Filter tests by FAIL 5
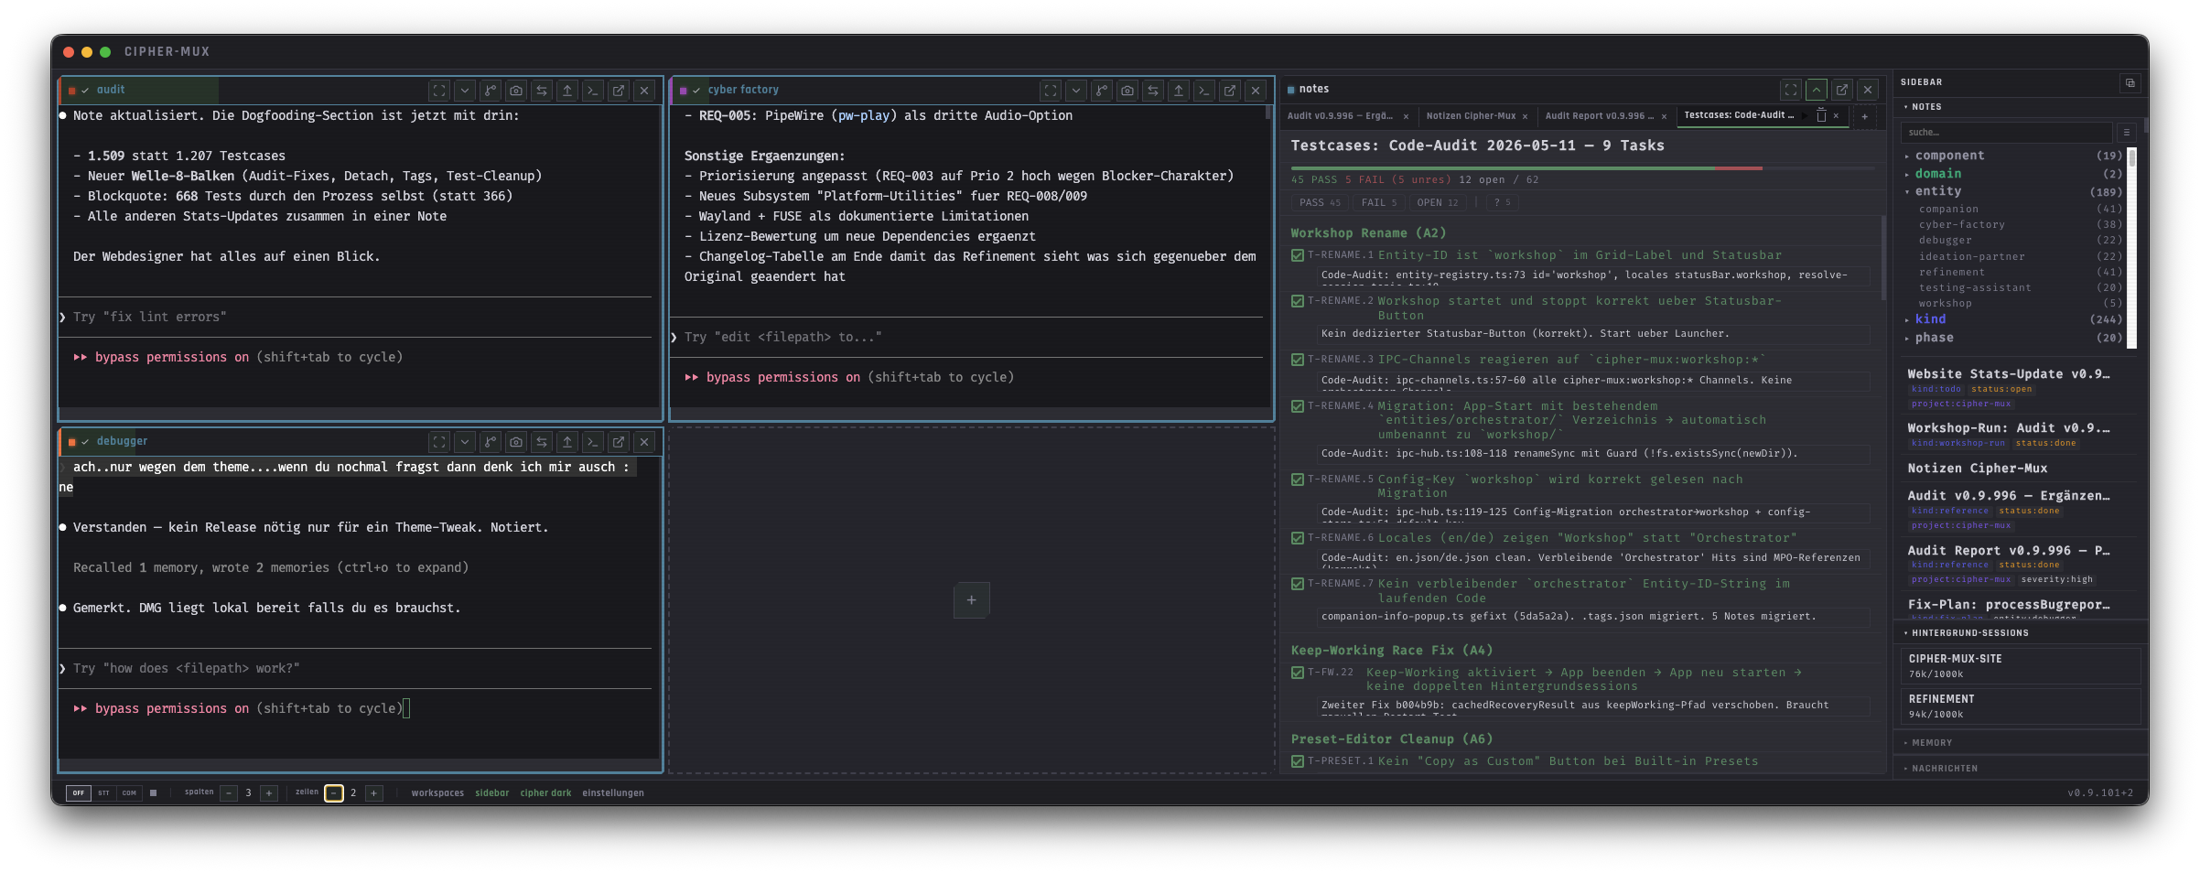The height and width of the screenshot is (873, 2200). pyautogui.click(x=1379, y=203)
